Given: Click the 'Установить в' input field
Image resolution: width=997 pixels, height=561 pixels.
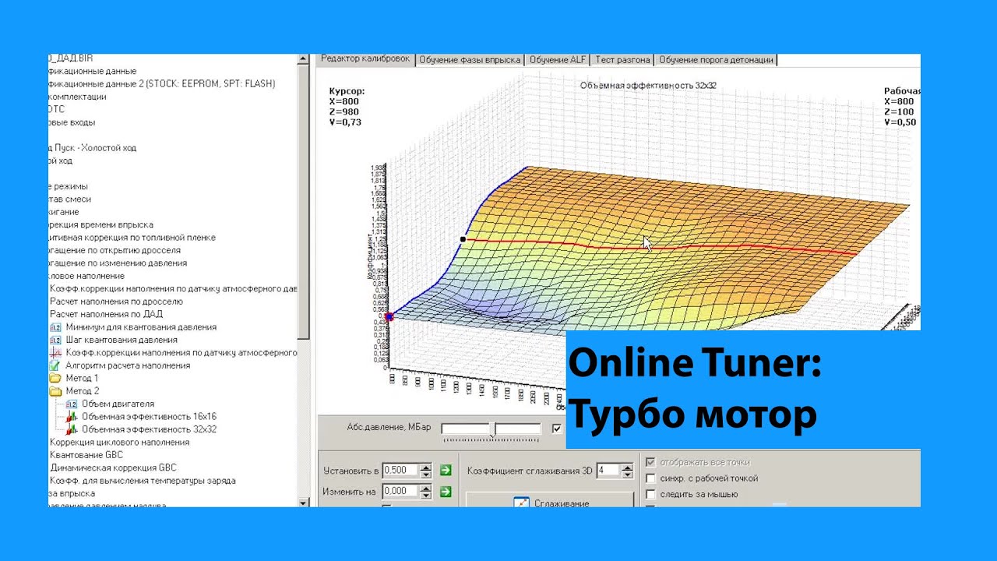Looking at the screenshot, I should 401,471.
